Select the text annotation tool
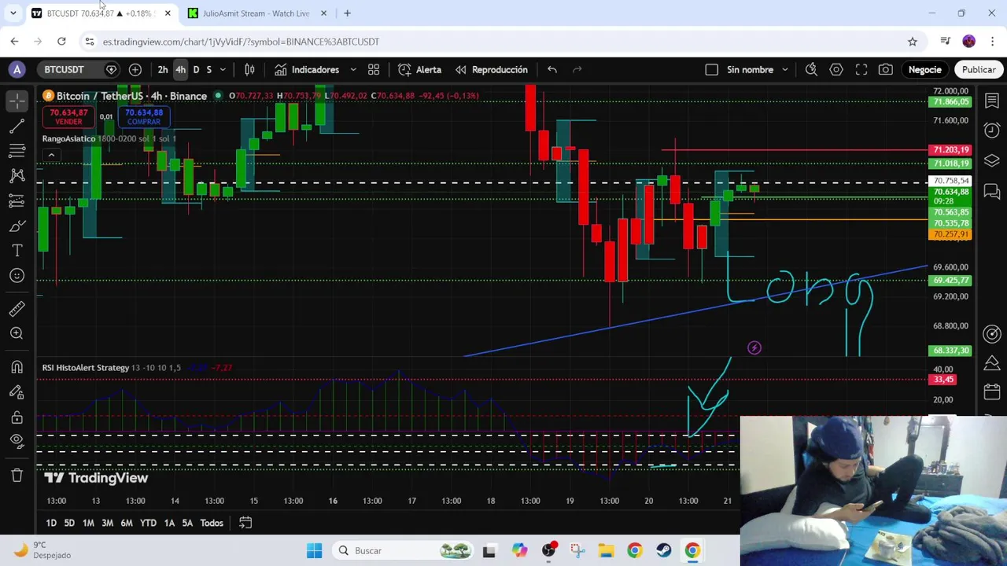 click(x=17, y=251)
